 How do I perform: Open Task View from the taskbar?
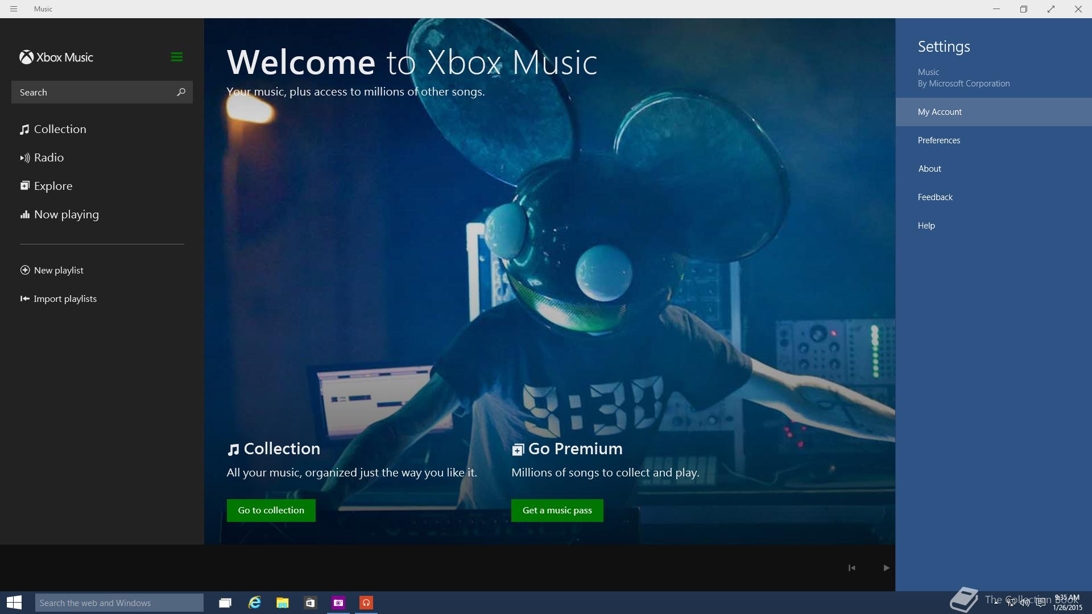[225, 603]
